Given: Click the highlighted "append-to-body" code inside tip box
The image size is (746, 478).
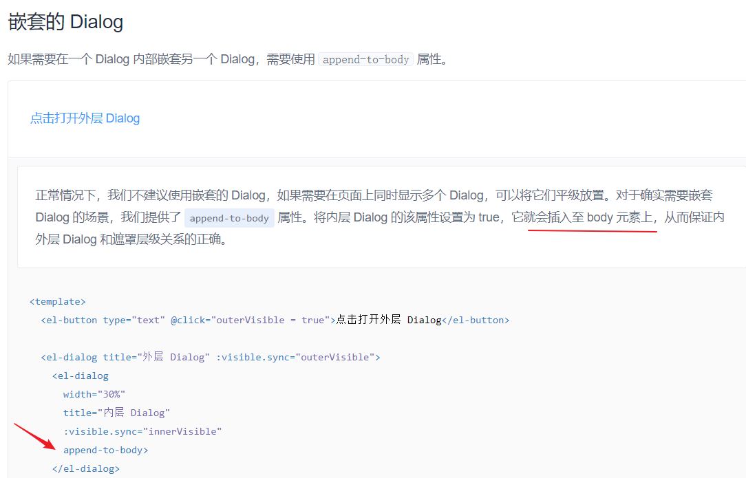Looking at the screenshot, I should tap(229, 217).
